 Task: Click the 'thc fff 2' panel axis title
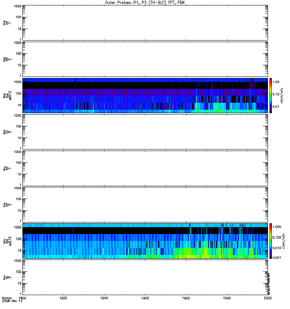point(7,205)
